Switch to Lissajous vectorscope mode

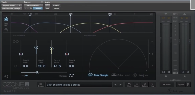click(x=135, y=75)
